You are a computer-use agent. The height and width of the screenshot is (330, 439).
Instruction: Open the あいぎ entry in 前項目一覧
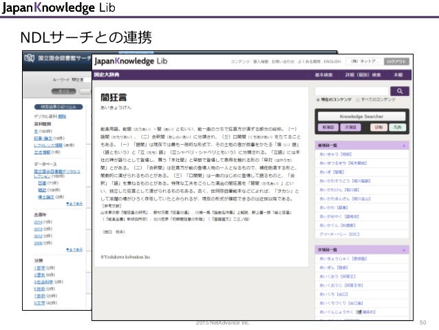point(332,172)
